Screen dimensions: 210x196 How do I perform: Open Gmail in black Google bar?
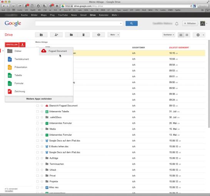pos(83,15)
